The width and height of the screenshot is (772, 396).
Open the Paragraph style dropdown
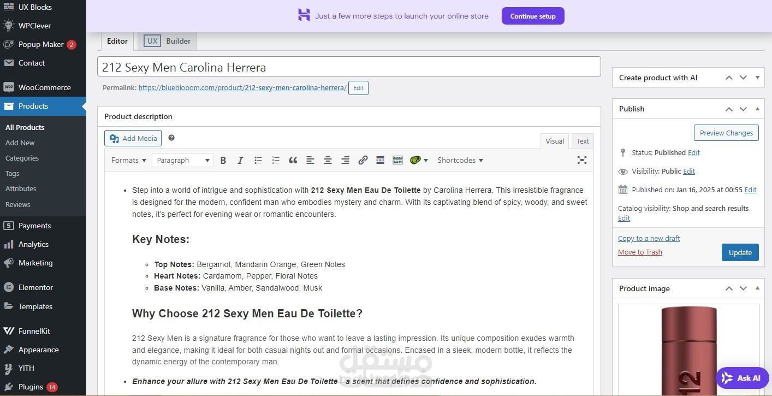(182, 160)
